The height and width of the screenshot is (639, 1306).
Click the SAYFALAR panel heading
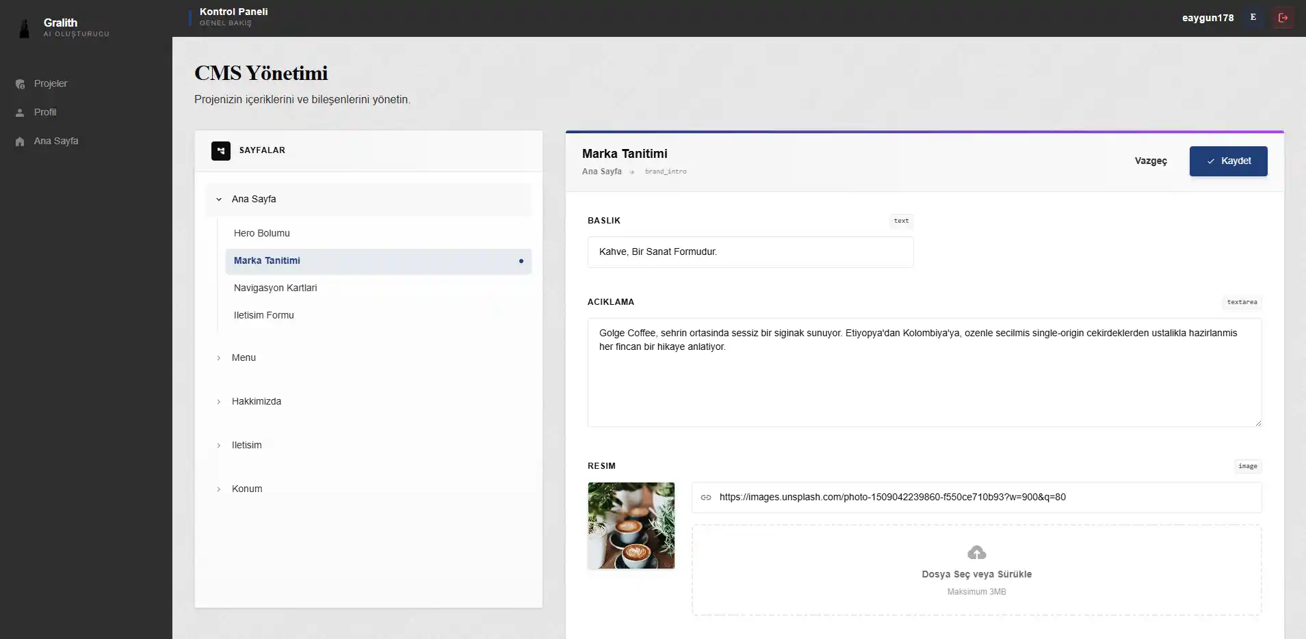point(262,150)
